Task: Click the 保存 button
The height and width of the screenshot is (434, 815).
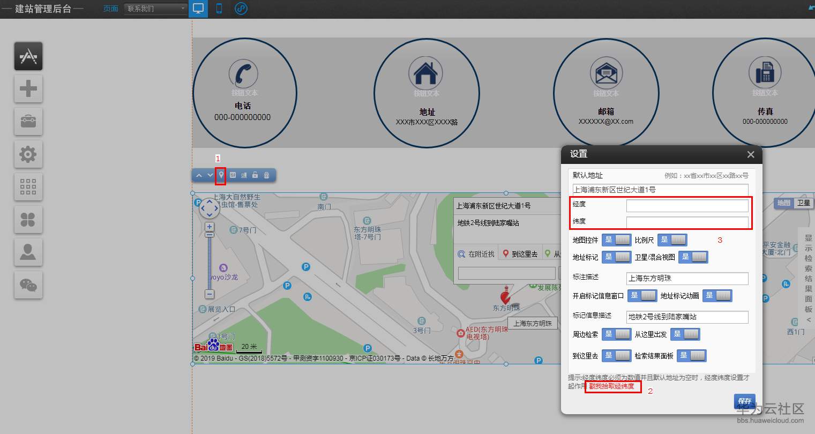Action: click(745, 401)
